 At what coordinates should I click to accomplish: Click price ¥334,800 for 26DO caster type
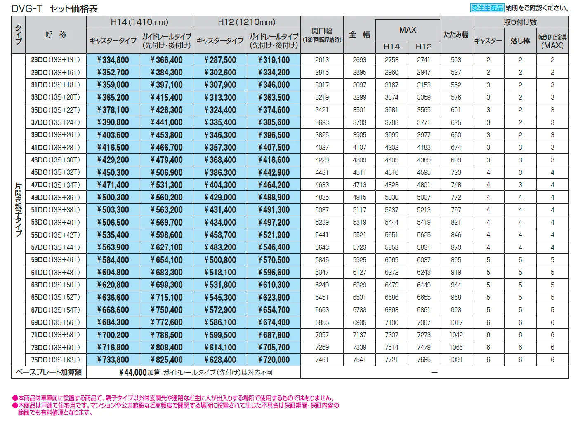tap(113, 60)
